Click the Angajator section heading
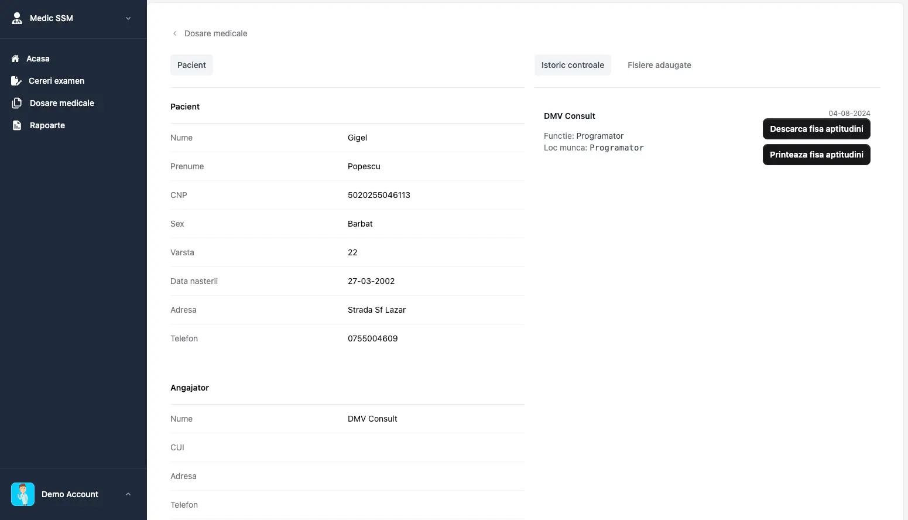 click(190, 388)
